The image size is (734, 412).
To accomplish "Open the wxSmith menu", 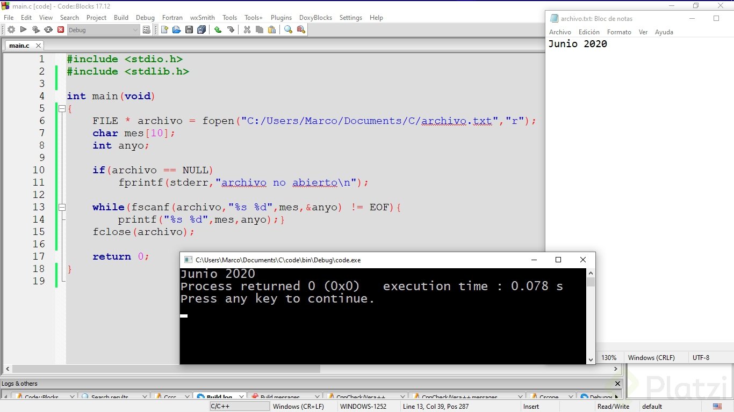I will click(x=203, y=18).
